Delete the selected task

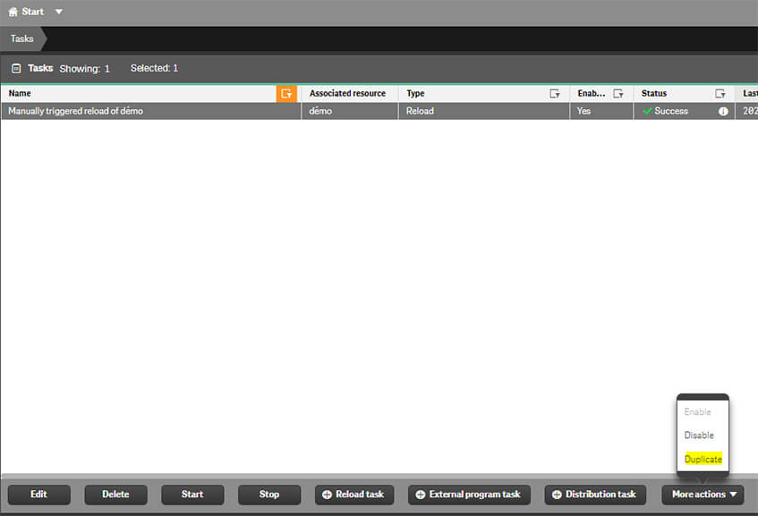116,495
